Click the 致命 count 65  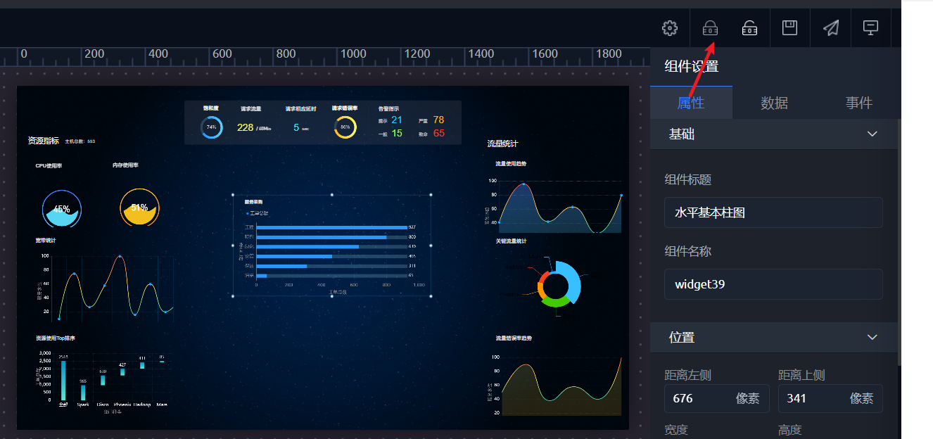[x=438, y=133]
